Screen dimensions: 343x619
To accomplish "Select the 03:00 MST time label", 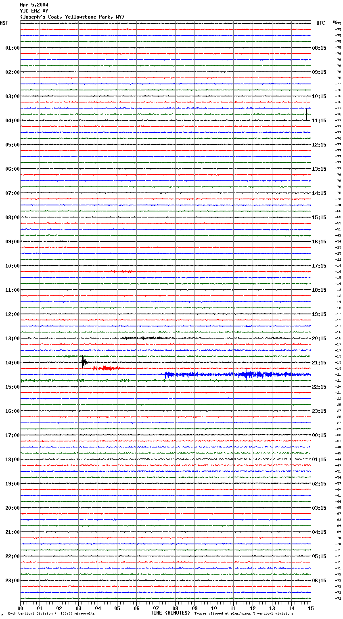I will coord(13,96).
